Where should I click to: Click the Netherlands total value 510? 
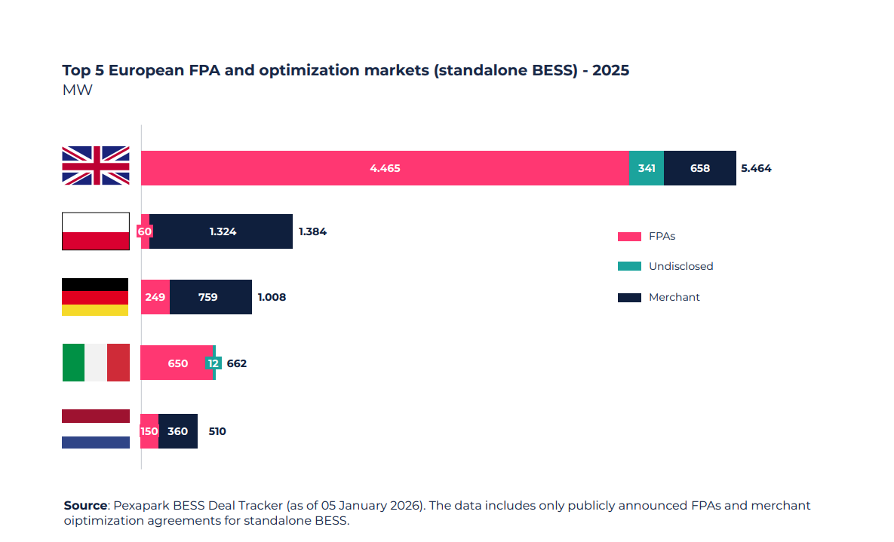point(217,430)
